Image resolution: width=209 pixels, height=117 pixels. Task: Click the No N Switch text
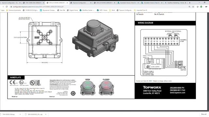coord(159,14)
